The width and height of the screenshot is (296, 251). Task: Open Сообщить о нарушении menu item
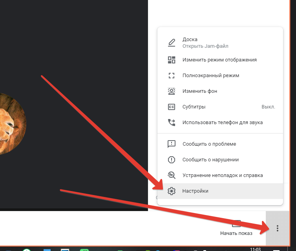point(216,160)
